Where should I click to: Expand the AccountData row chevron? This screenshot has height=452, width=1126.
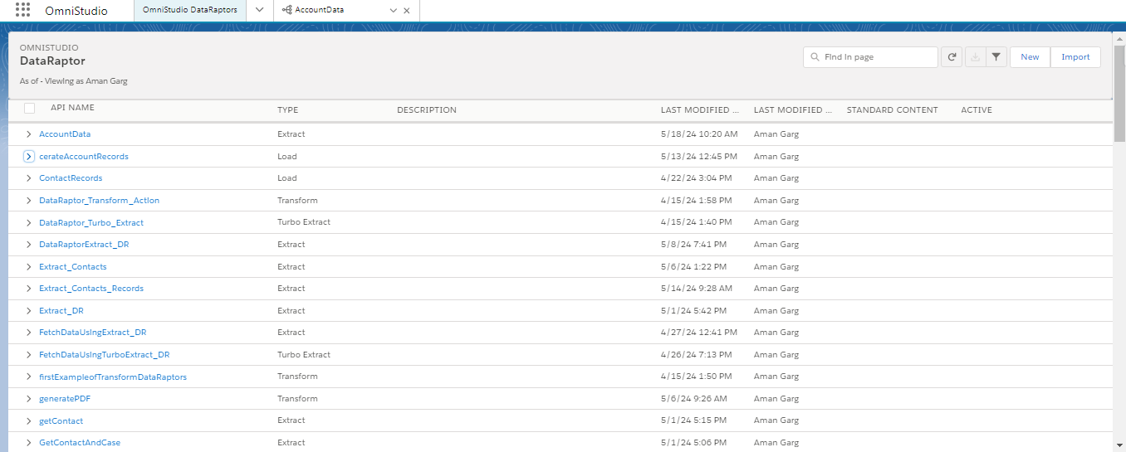(29, 134)
